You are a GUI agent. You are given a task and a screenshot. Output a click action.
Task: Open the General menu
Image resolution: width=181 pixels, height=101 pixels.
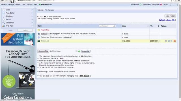pos(4,4)
